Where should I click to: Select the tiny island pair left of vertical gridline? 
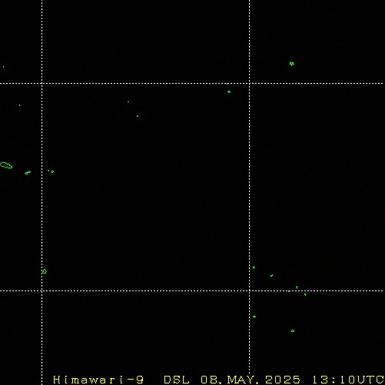point(28,173)
